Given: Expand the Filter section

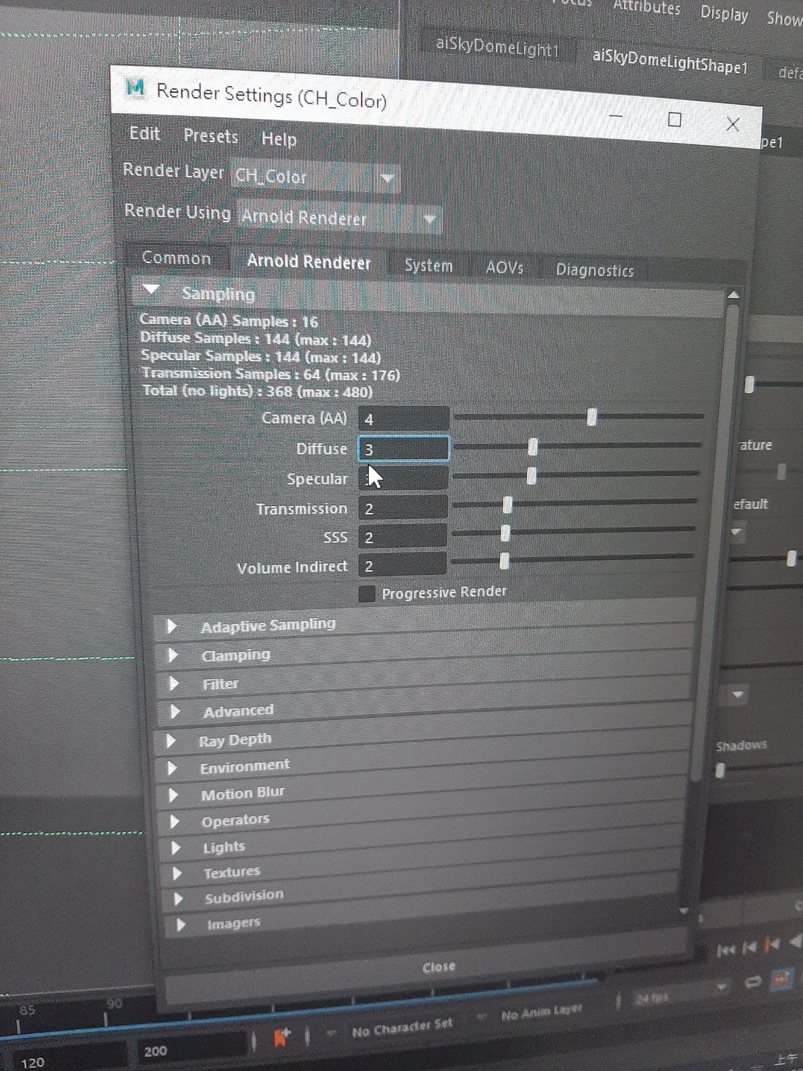Looking at the screenshot, I should click(x=174, y=684).
